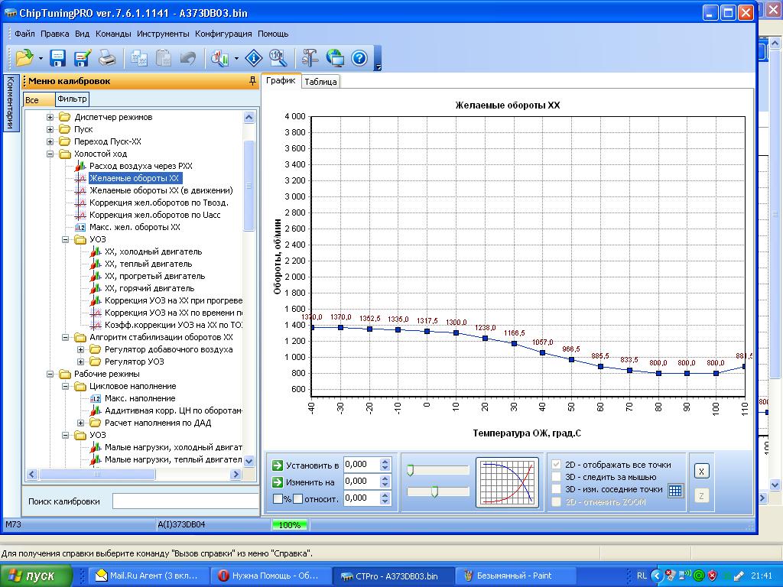Image resolution: width=783 pixels, height=587 pixels.
Task: Click the grid icon beside 3D neighbor points
Action: [674, 491]
